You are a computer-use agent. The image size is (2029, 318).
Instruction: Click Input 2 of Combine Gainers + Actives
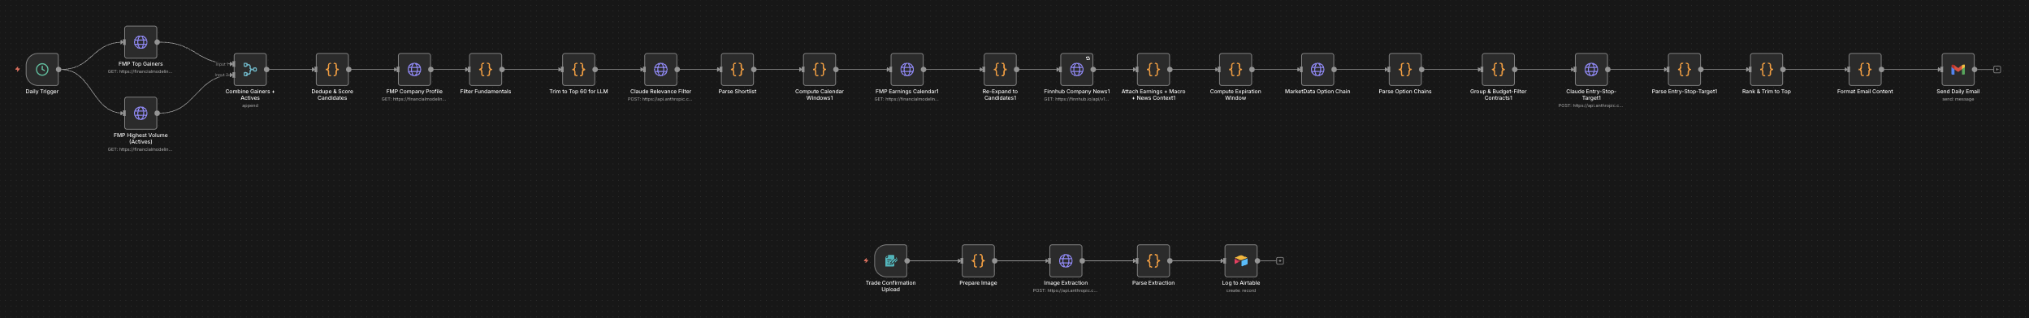pos(233,75)
